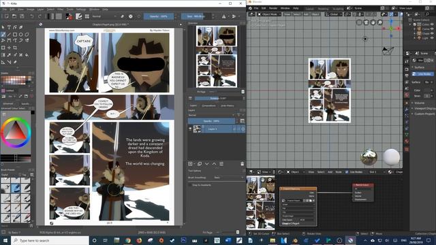
Task: Open Brush Smoothing dropdown in Tool Options
Action: point(229,178)
